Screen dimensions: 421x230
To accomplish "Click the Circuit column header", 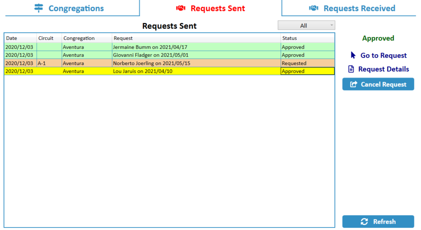I will coord(49,38).
